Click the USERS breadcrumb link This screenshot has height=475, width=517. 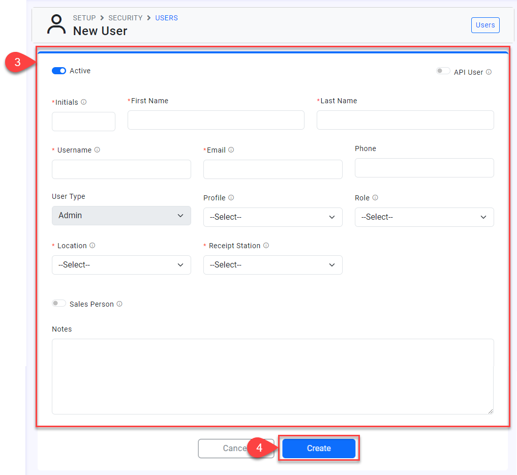point(167,18)
